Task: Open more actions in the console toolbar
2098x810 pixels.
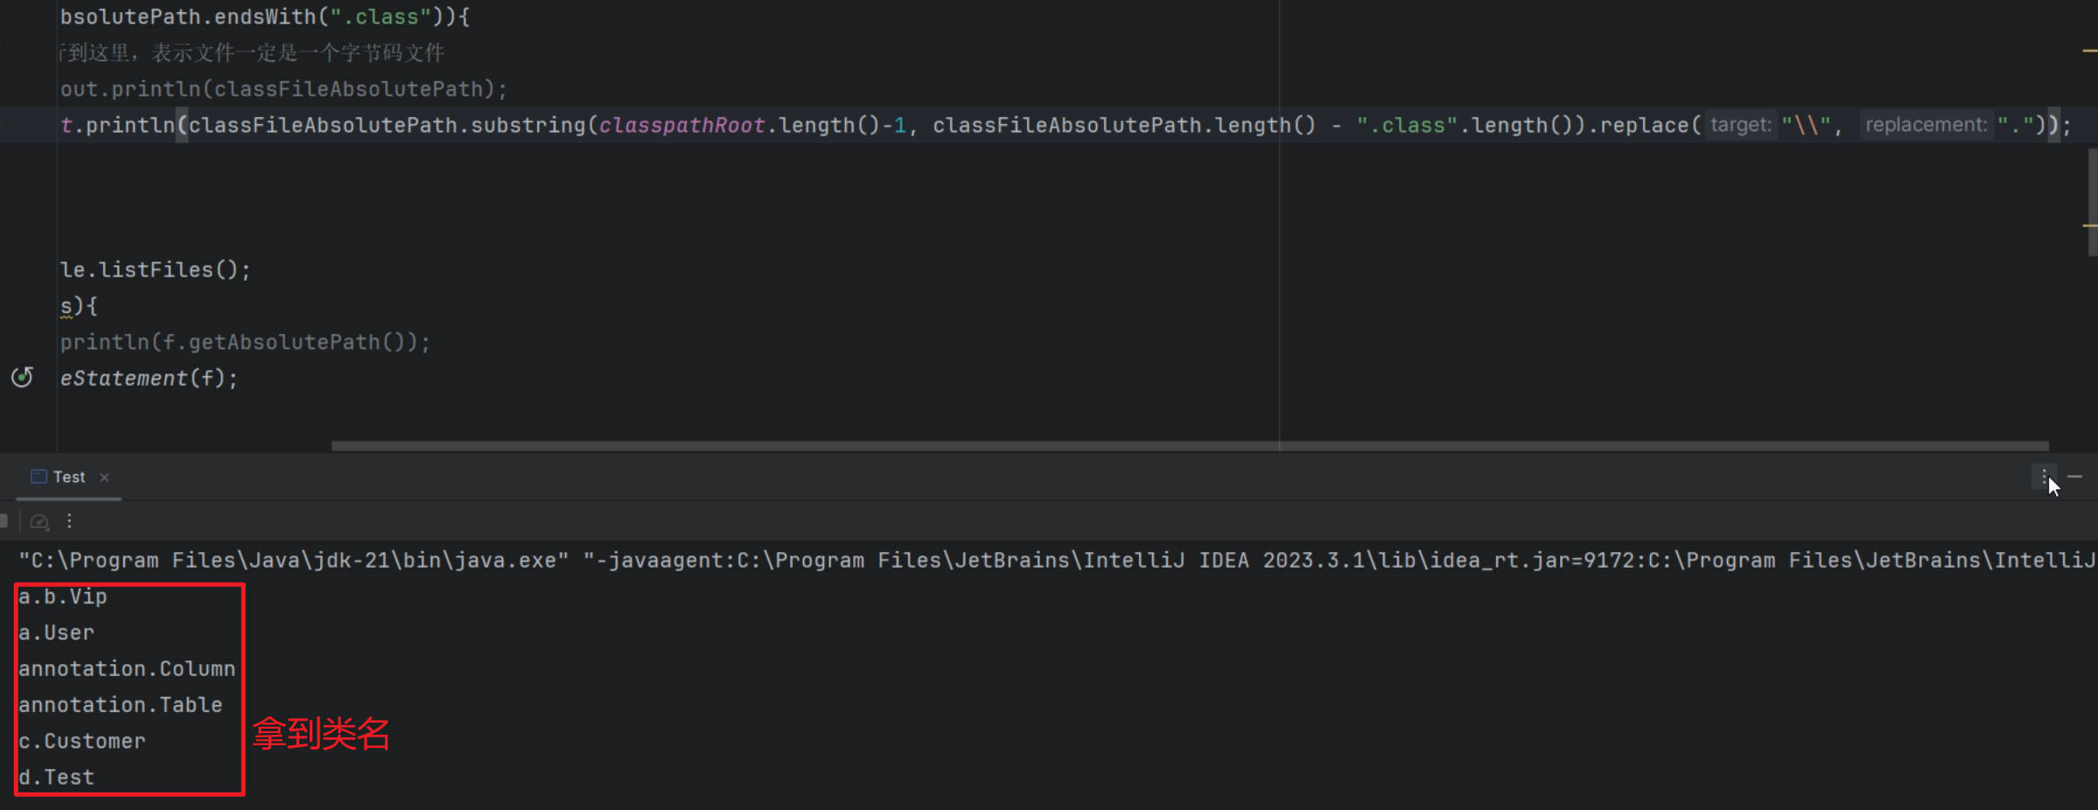Action: pos(69,521)
